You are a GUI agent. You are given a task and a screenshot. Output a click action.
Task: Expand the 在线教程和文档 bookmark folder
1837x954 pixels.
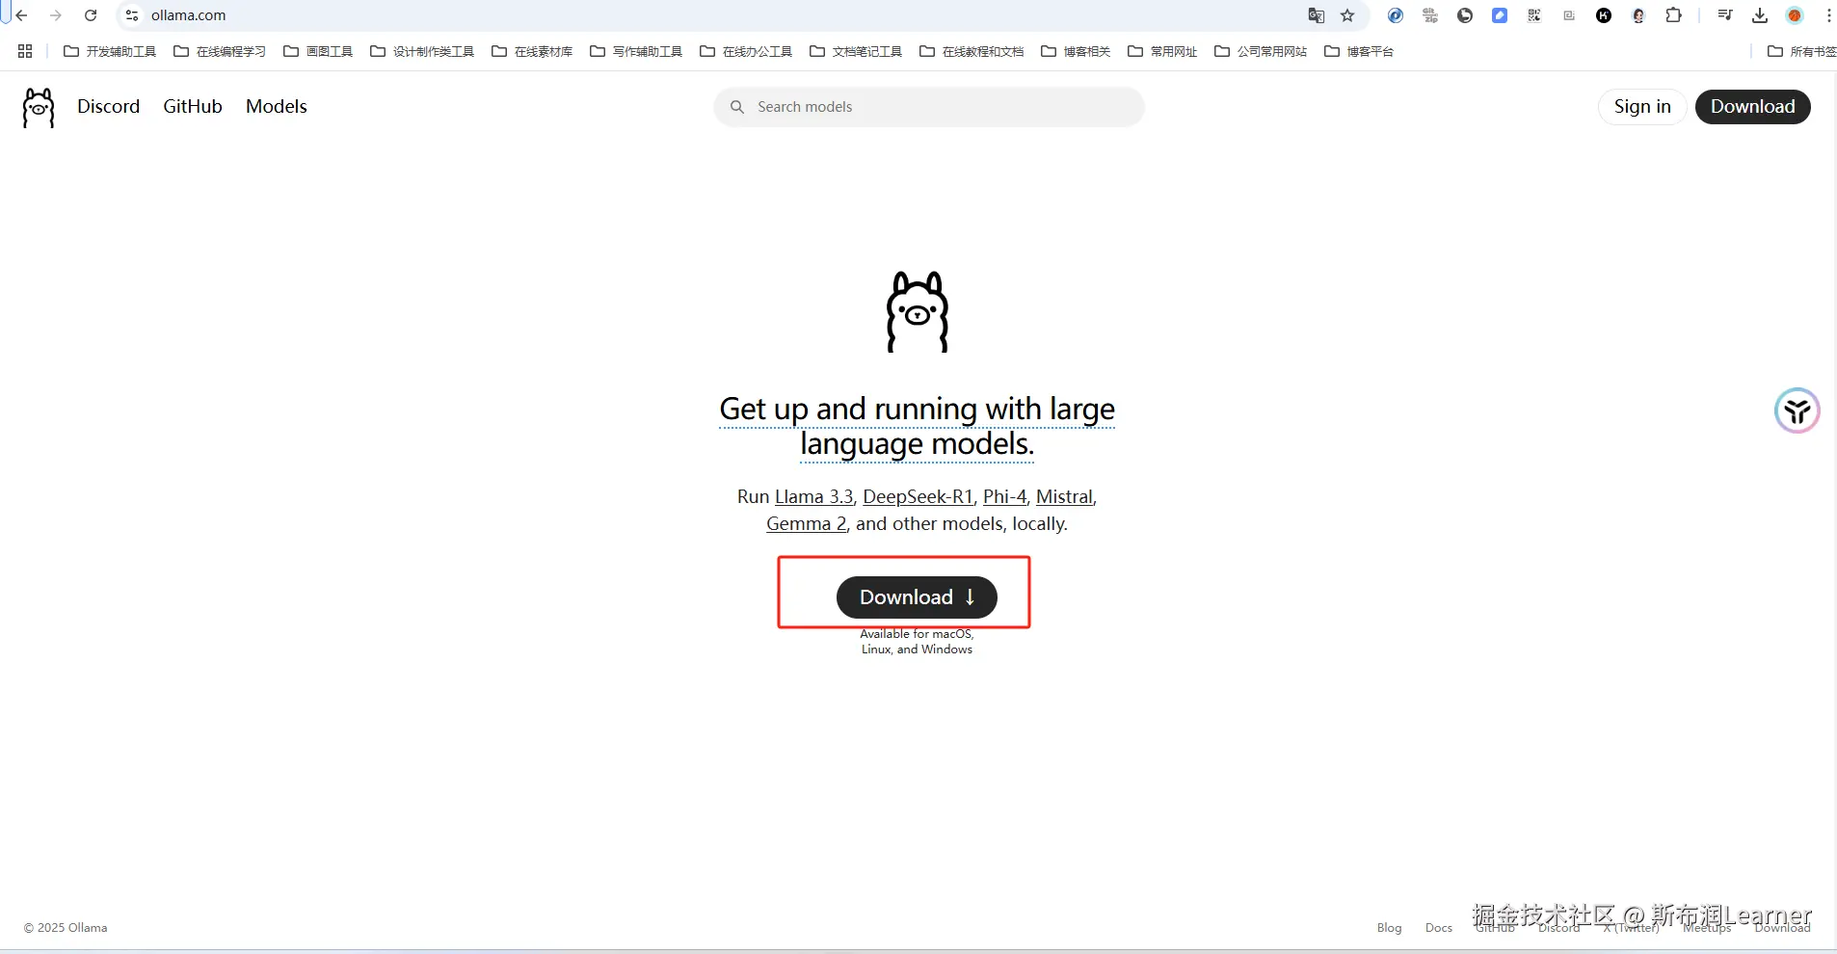click(x=972, y=51)
